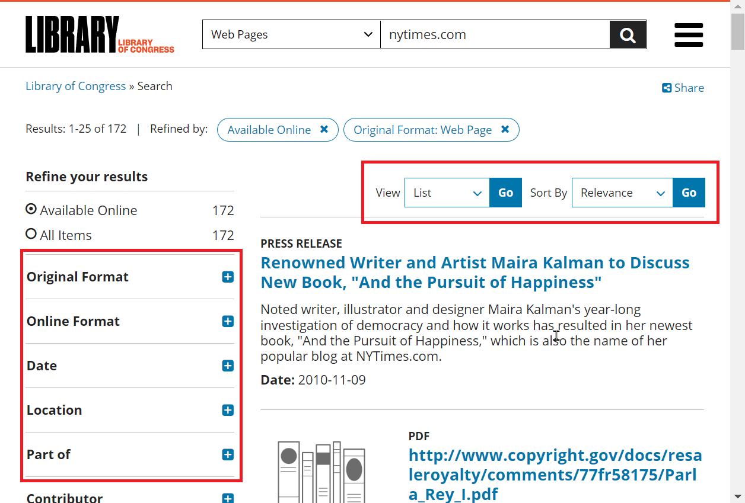Open the View List dropdown

(447, 193)
